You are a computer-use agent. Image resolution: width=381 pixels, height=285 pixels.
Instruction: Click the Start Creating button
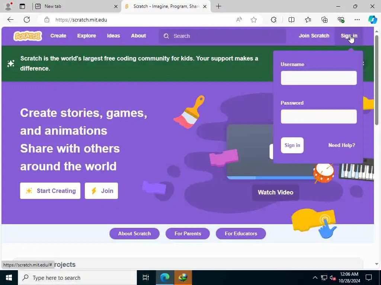tap(50, 191)
